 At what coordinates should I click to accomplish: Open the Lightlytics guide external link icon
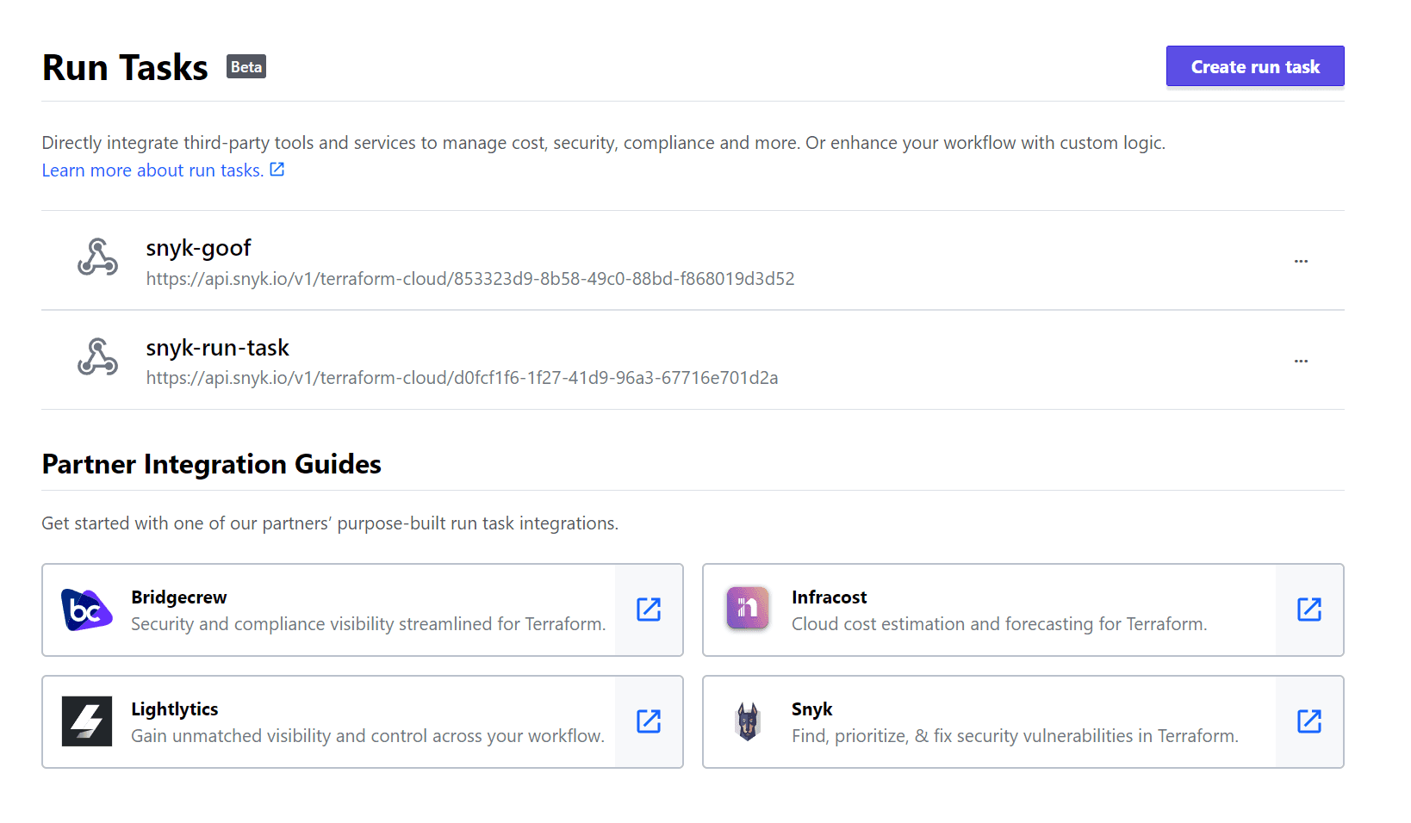(x=649, y=721)
